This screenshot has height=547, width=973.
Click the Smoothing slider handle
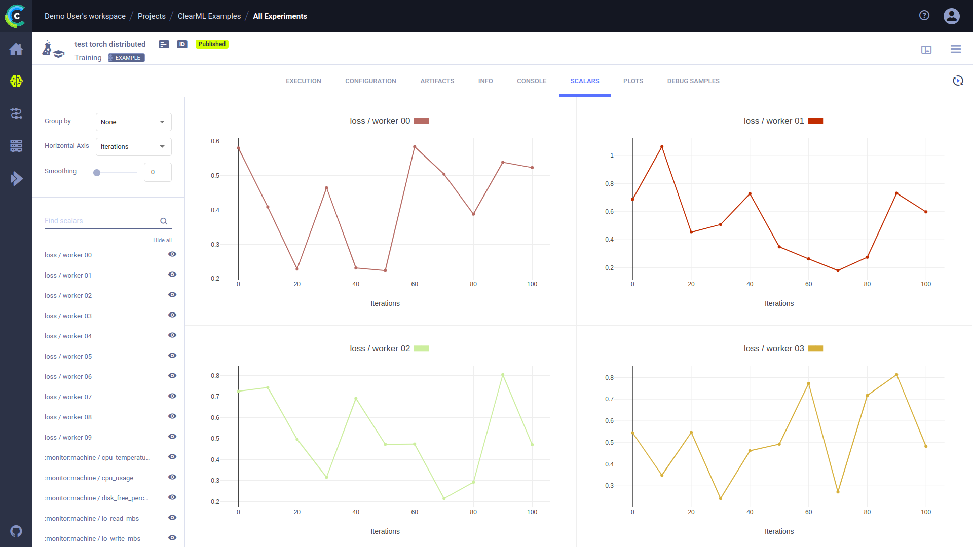pyautogui.click(x=97, y=173)
